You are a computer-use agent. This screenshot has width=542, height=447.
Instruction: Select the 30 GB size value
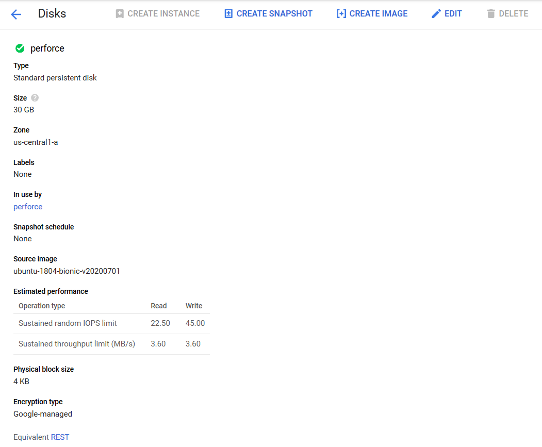point(24,110)
